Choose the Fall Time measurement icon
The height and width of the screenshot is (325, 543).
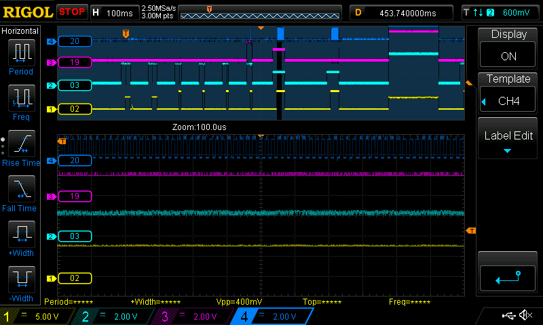[21, 189]
